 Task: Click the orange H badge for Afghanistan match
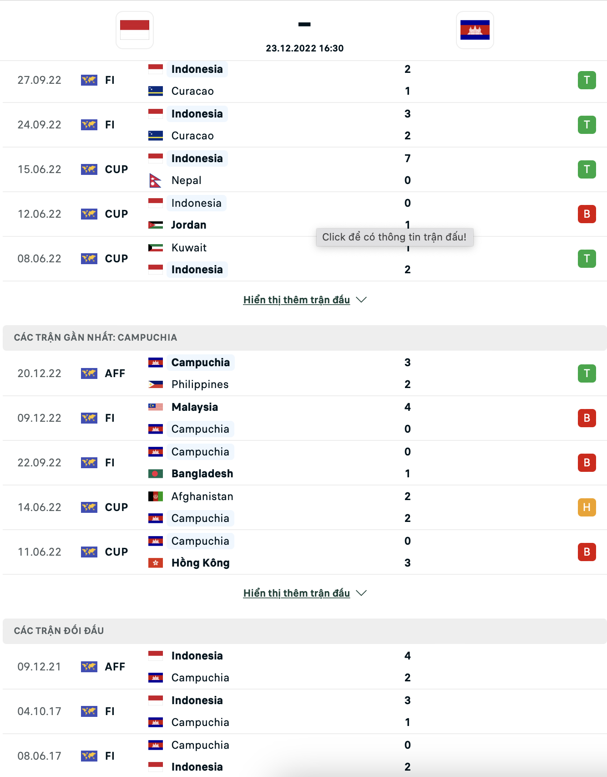pos(587,507)
